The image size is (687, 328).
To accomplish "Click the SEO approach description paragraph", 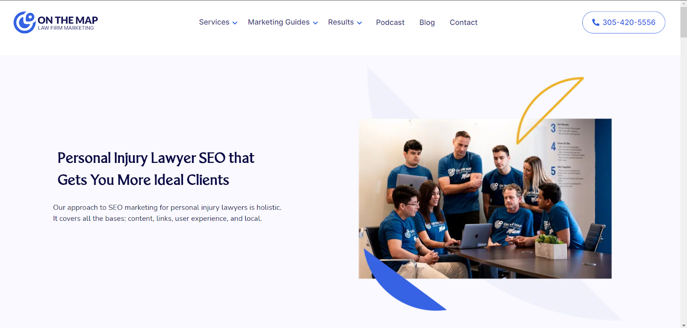I will click(x=167, y=213).
